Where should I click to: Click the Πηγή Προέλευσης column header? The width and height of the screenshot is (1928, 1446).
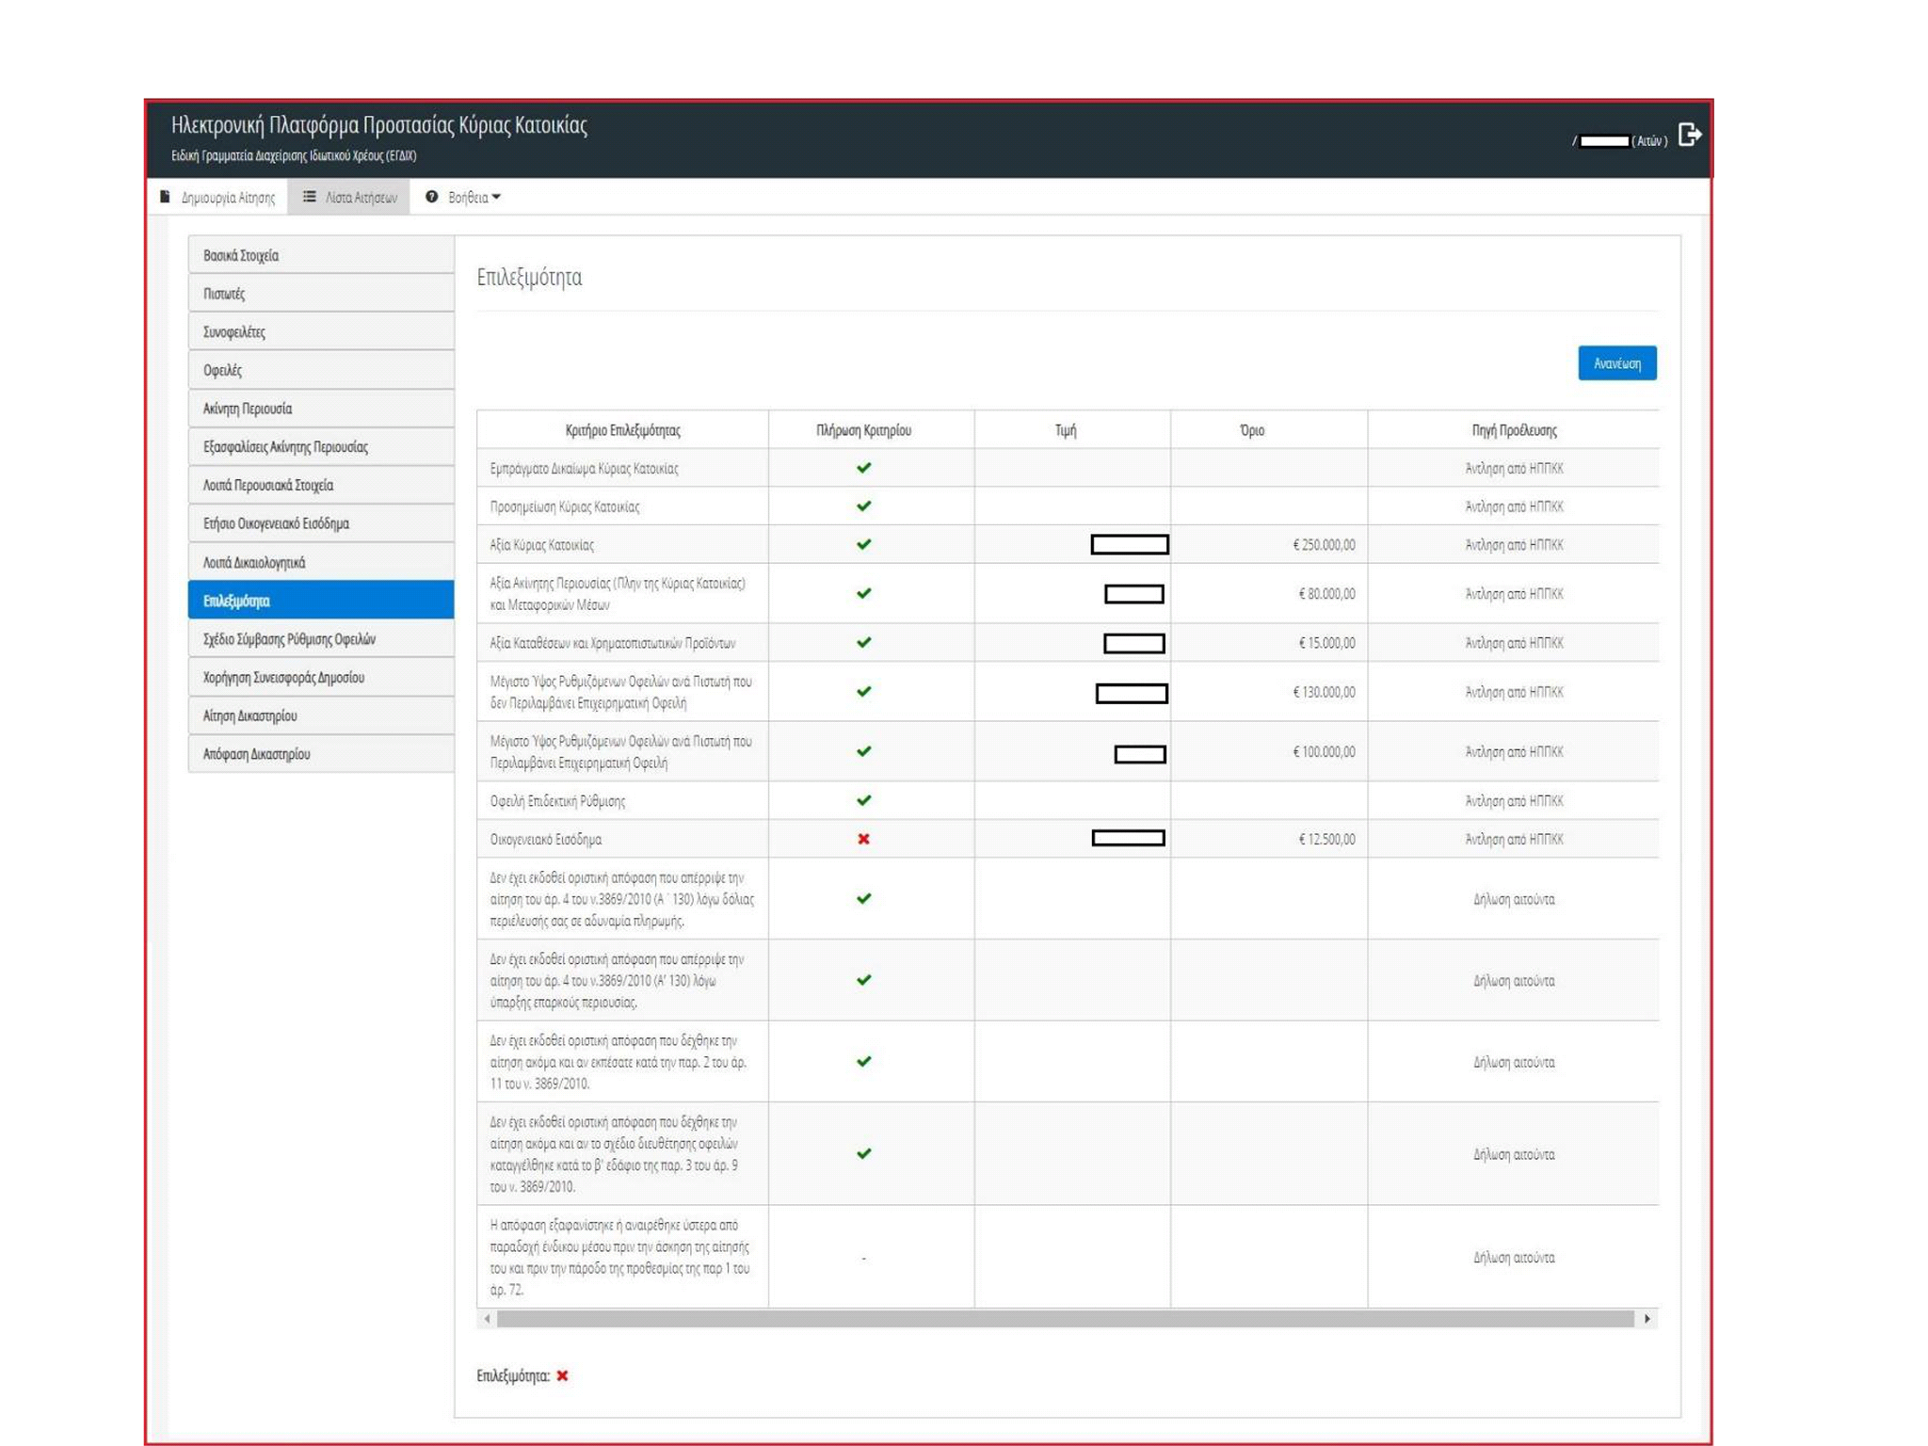point(1514,430)
